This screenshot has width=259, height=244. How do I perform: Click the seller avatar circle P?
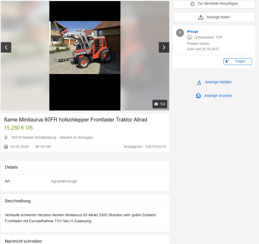pyautogui.click(x=180, y=33)
